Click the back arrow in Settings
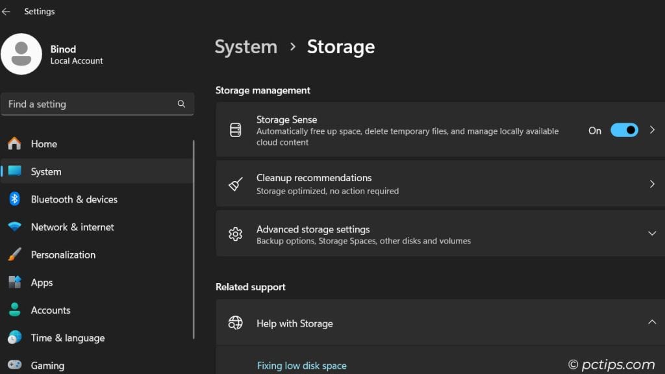Viewport: 665px width, 374px height. pos(6,12)
